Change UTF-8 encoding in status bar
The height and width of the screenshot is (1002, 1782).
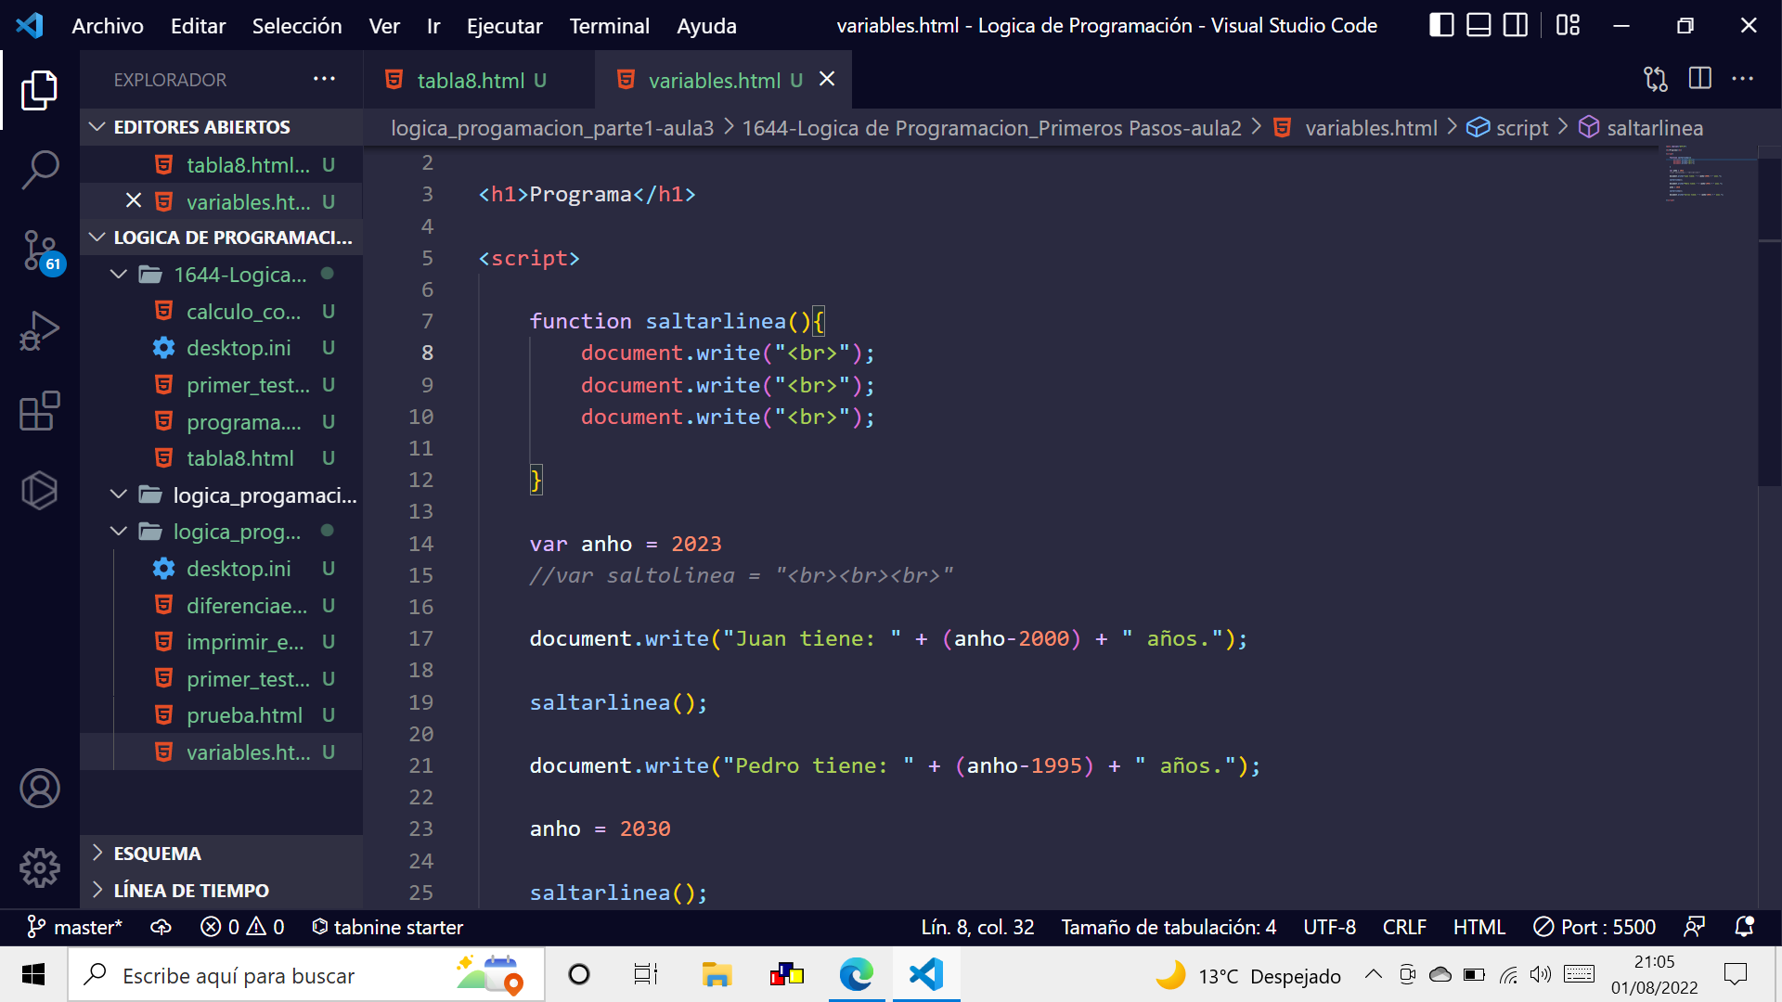point(1329,927)
